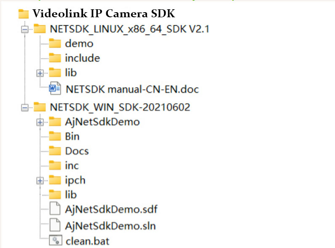The width and height of the screenshot is (335, 248).
Task: Collapse the NETSDK_LINUX_x86_64_SDK V2.1 node
Action: click(24, 29)
